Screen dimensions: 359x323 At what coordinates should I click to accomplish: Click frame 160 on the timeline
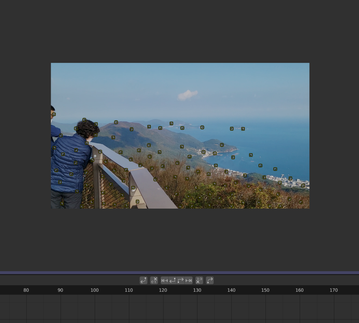(299, 290)
